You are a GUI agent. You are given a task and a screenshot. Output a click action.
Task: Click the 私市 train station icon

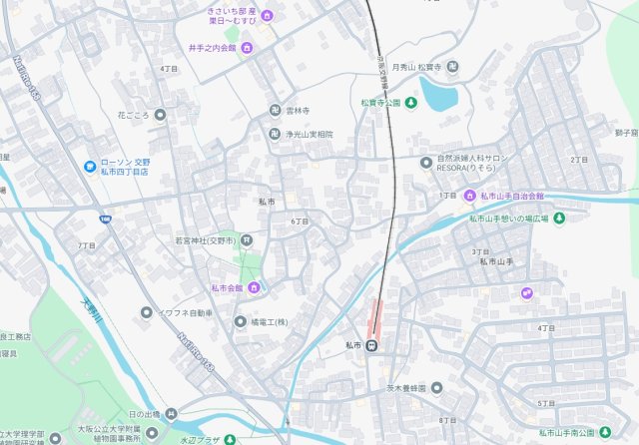pos(371,346)
